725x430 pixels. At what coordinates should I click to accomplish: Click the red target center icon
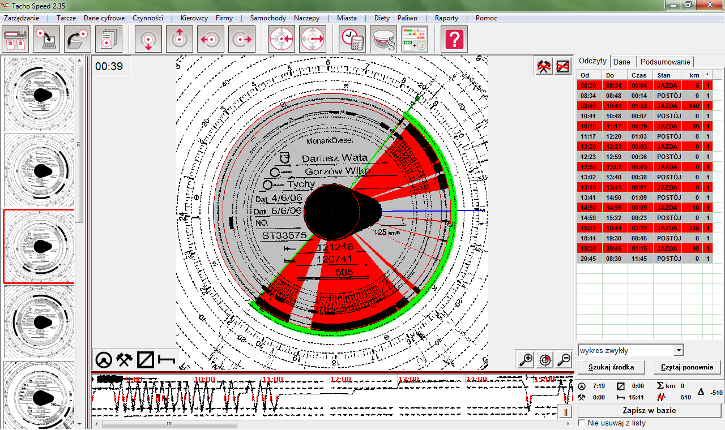tap(544, 359)
